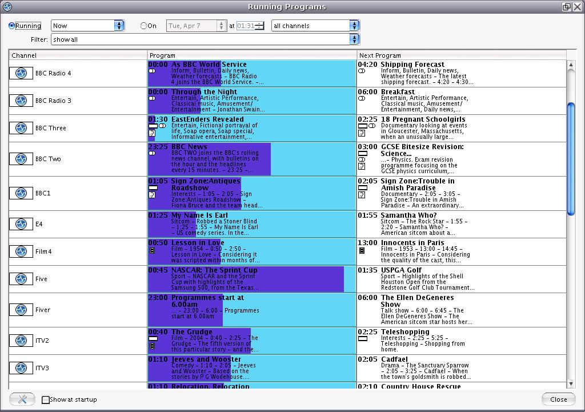Viewport: 585px width, 412px height.
Task: Click the app icon in the title bar
Action: pyautogui.click(x=7, y=7)
